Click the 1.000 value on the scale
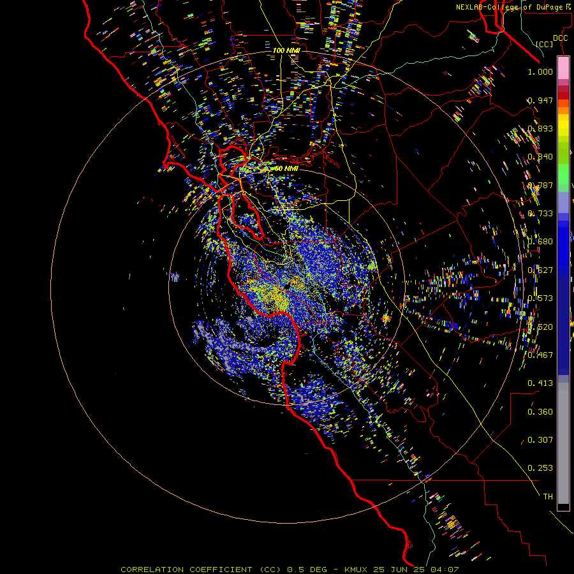 (x=540, y=71)
